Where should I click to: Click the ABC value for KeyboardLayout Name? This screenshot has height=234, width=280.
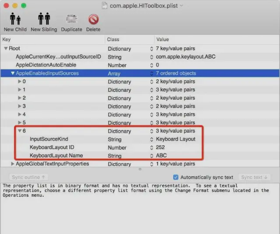(x=161, y=155)
